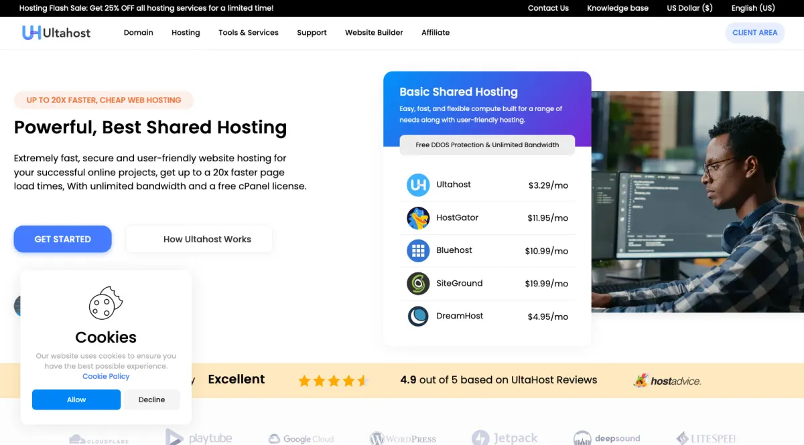
Task: Click the Basic Shared Hosting heading
Action: click(x=459, y=92)
